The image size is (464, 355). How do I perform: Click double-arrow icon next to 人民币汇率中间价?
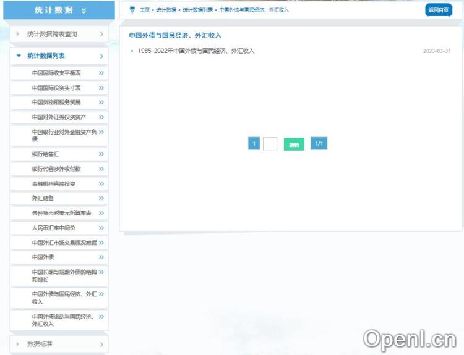coord(101,228)
